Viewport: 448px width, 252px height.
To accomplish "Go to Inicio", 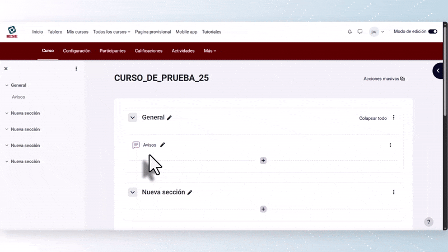I will tap(38, 32).
